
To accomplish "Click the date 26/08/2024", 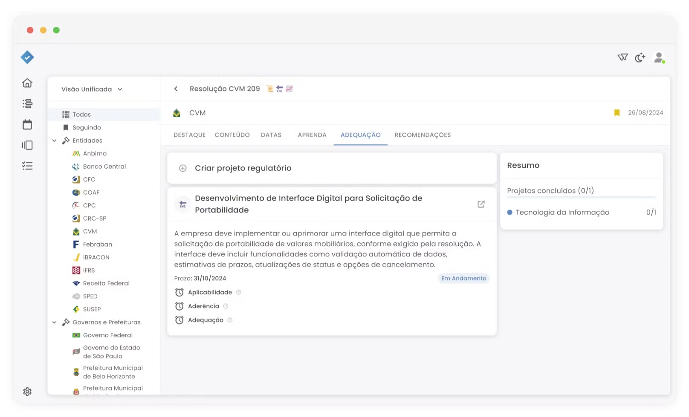I will (646, 112).
